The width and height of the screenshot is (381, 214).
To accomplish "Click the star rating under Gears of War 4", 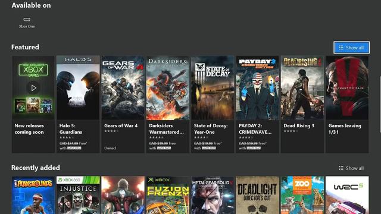I will [x=111, y=131].
